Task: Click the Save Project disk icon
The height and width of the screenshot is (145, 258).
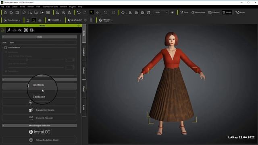Action: [x=17, y=12]
